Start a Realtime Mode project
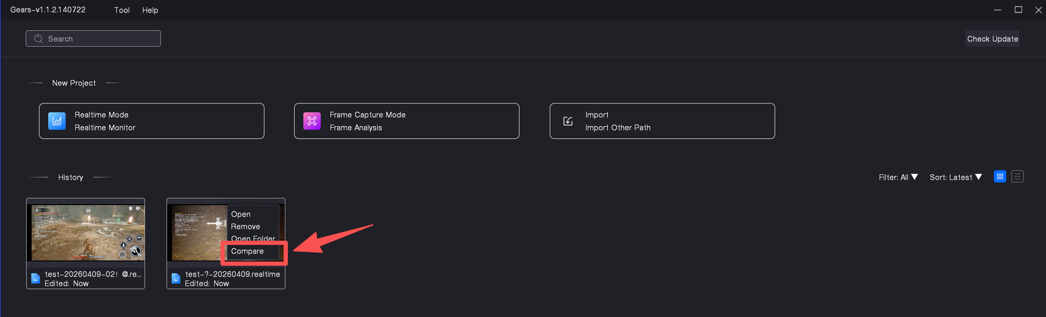 [152, 121]
